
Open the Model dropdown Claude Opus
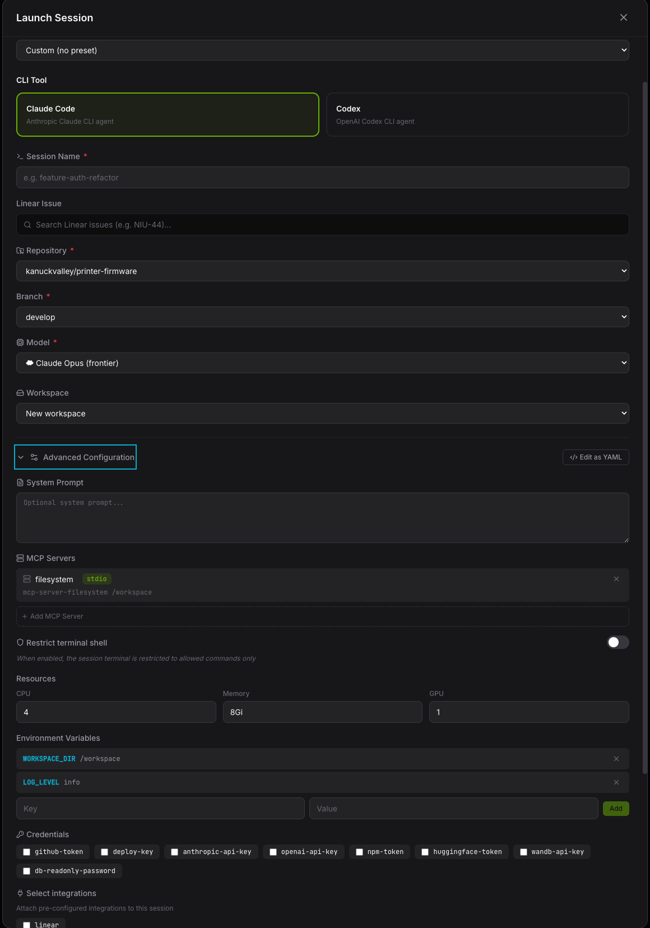point(323,363)
